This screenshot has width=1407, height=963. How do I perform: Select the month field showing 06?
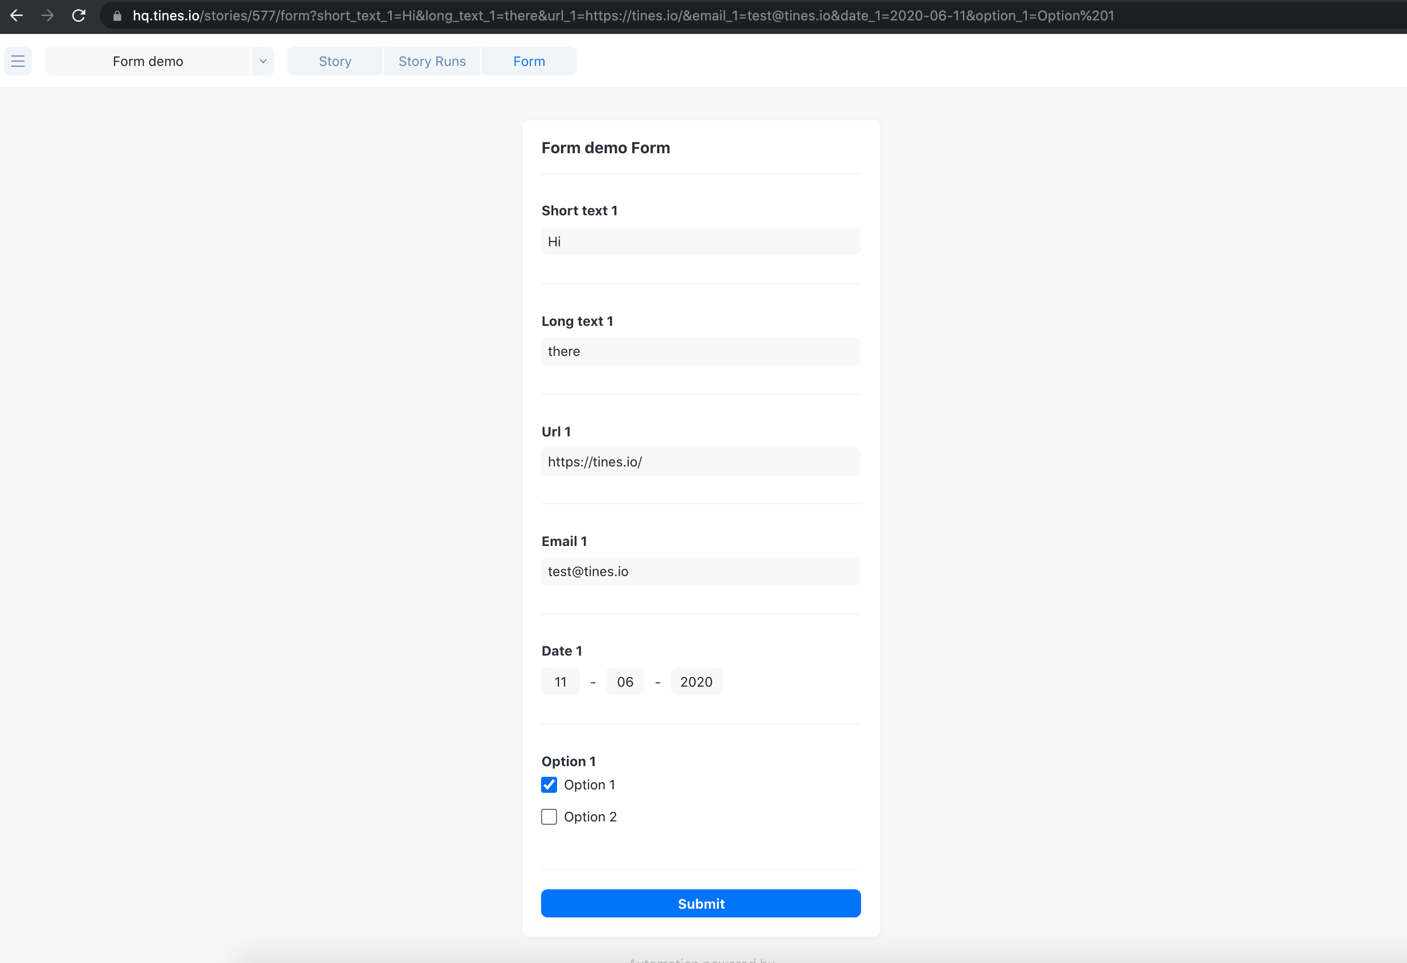(625, 682)
